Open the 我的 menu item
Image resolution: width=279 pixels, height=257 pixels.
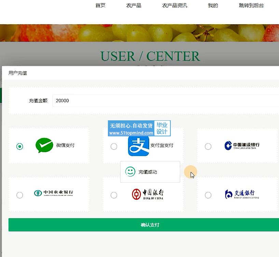tap(213, 5)
